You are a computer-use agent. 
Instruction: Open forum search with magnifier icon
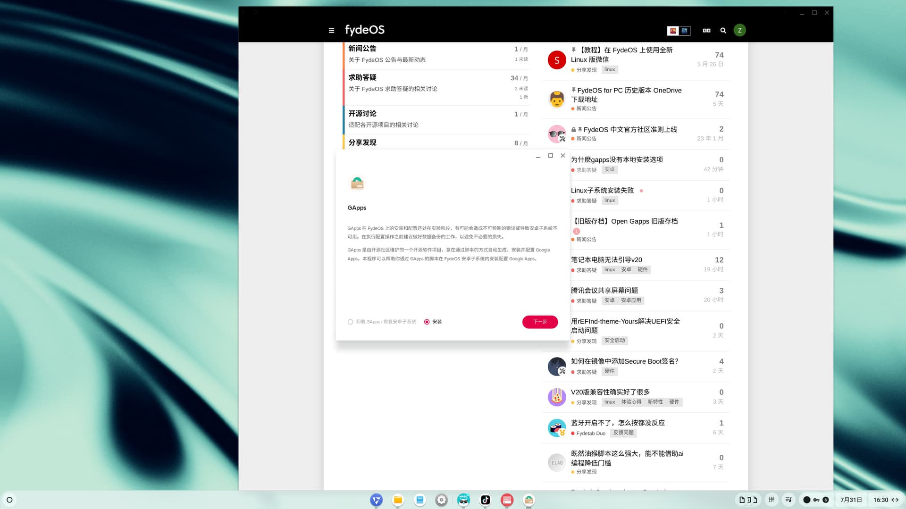(723, 30)
